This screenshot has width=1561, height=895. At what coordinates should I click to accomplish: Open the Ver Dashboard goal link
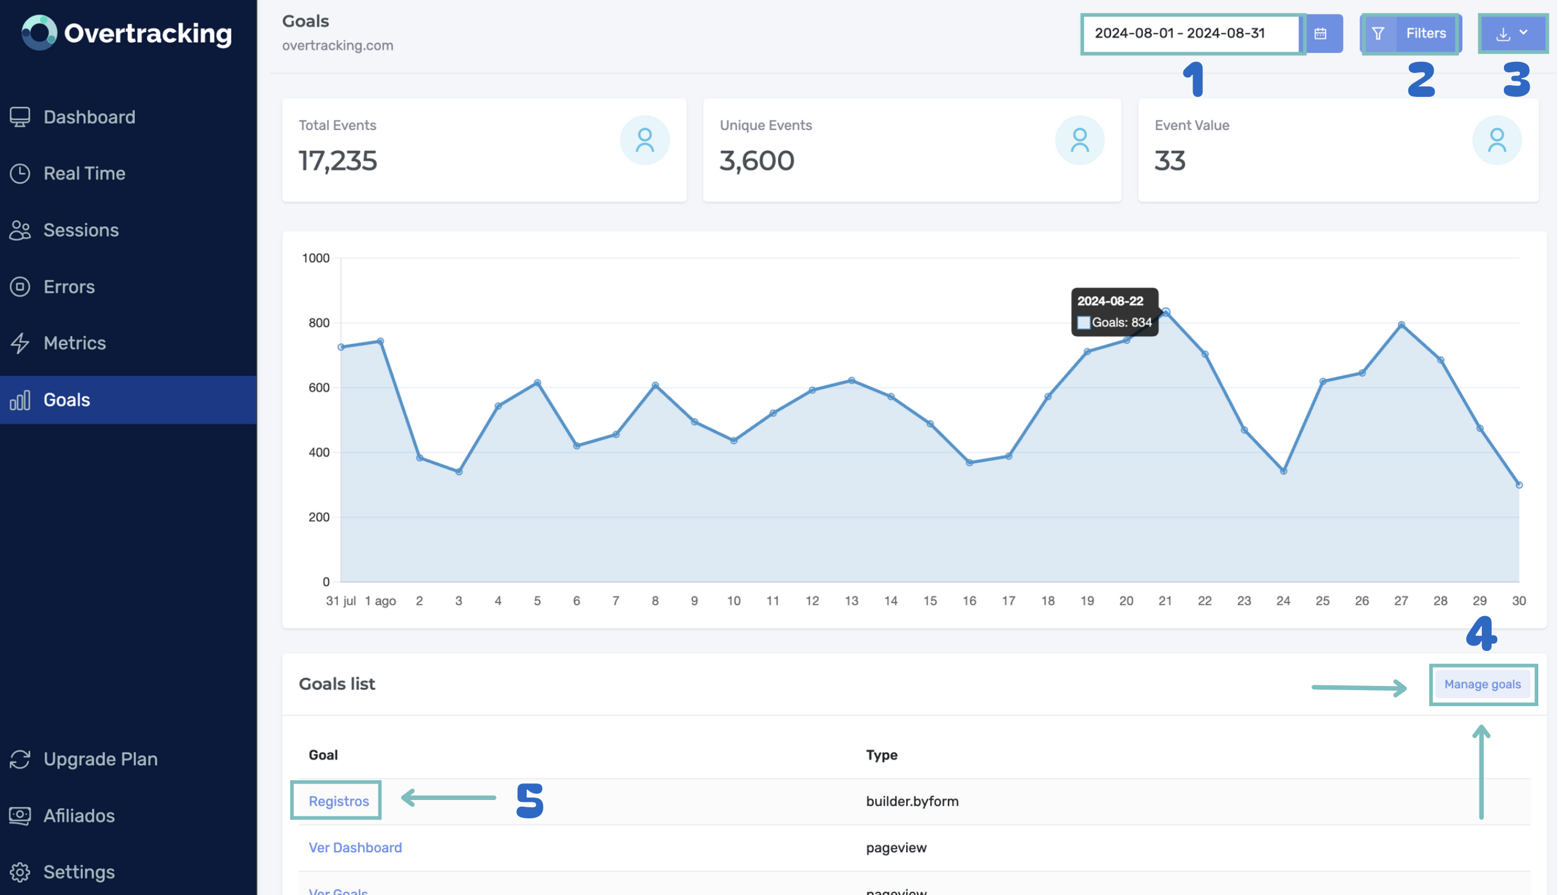pyautogui.click(x=356, y=848)
